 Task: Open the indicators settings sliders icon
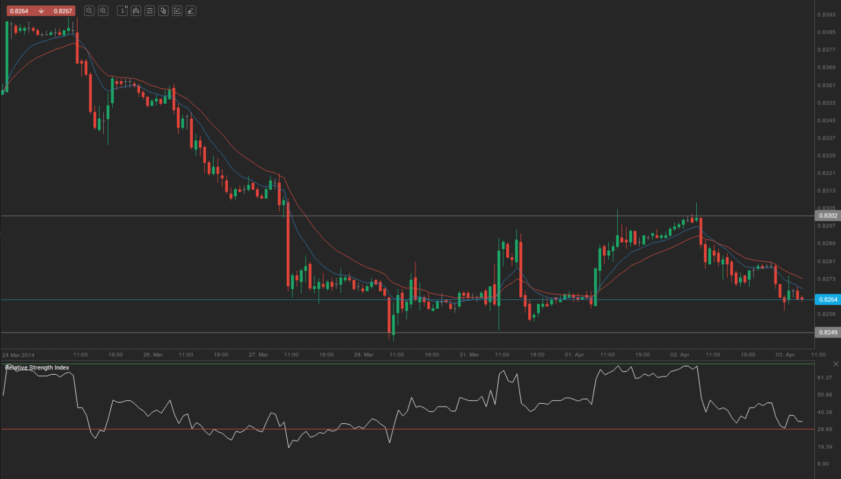point(150,11)
